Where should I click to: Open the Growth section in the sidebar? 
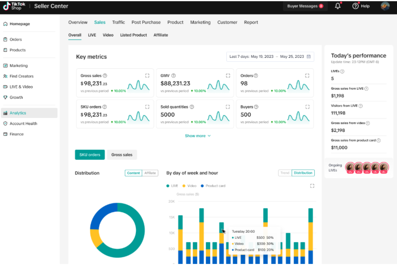point(16,97)
